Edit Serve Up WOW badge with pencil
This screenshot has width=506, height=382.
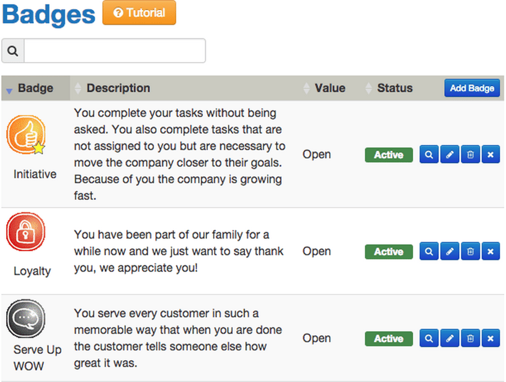pyautogui.click(x=449, y=339)
